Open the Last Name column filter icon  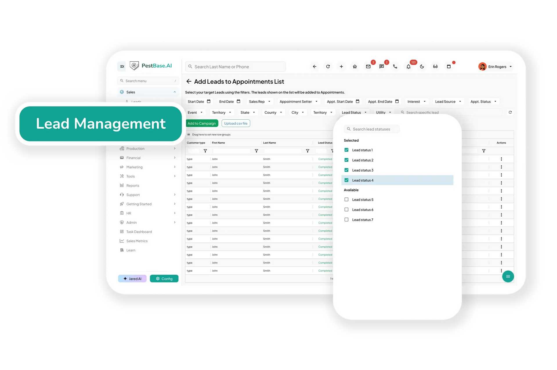(x=308, y=151)
